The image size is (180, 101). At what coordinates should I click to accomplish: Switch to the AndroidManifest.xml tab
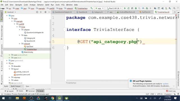tap(127, 12)
